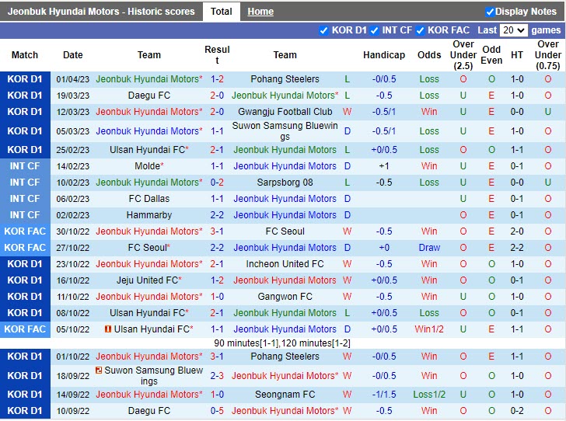Click Daegu FC team on 19/03/23 row
This screenshot has width=566, height=421.
click(x=148, y=96)
